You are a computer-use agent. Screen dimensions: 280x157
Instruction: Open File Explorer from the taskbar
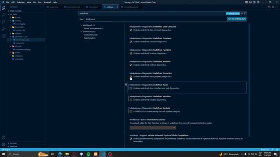(x=67, y=154)
